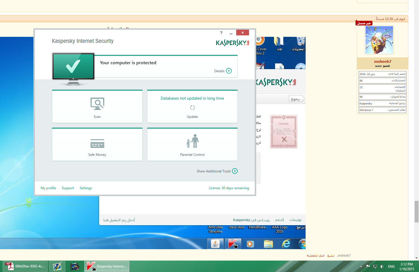Select the عام folder desktop icon
Viewport: 419px width, 272px height.
pos(279,44)
